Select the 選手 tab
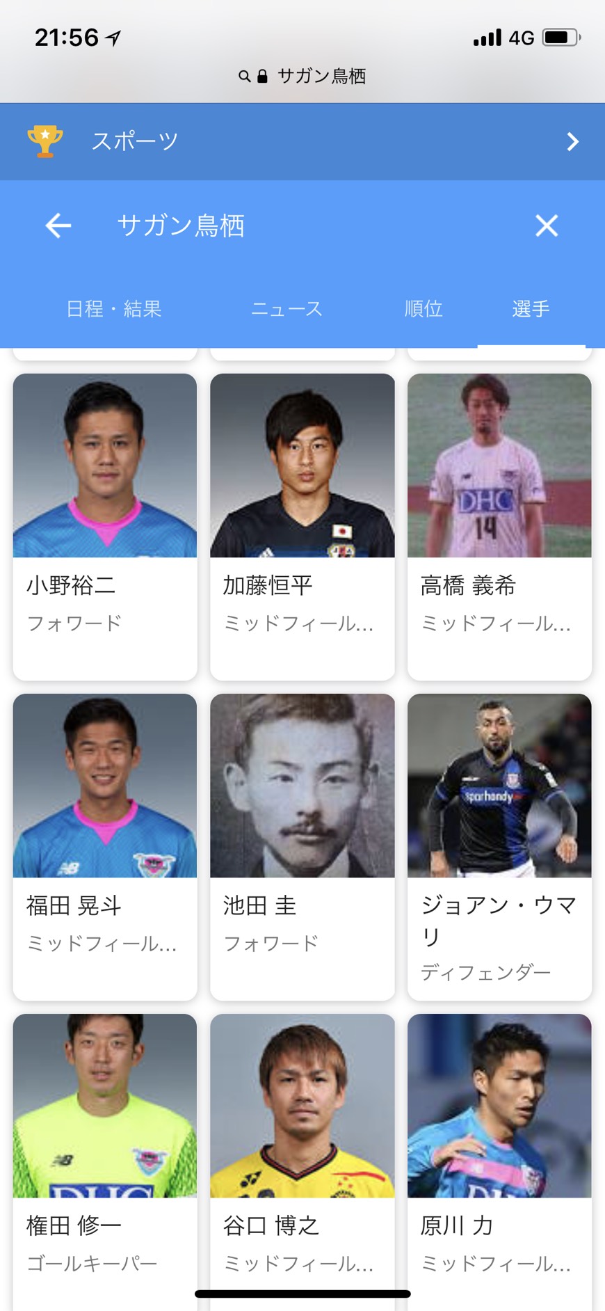 click(531, 308)
